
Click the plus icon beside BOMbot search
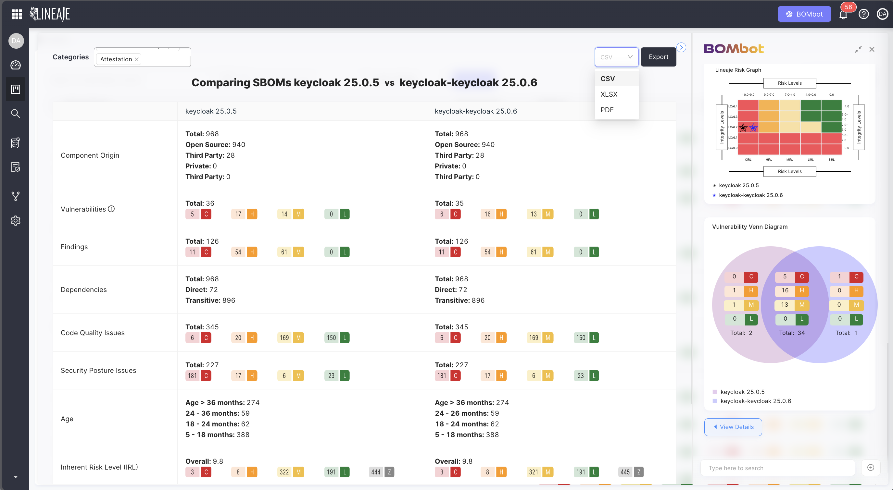coord(871,468)
